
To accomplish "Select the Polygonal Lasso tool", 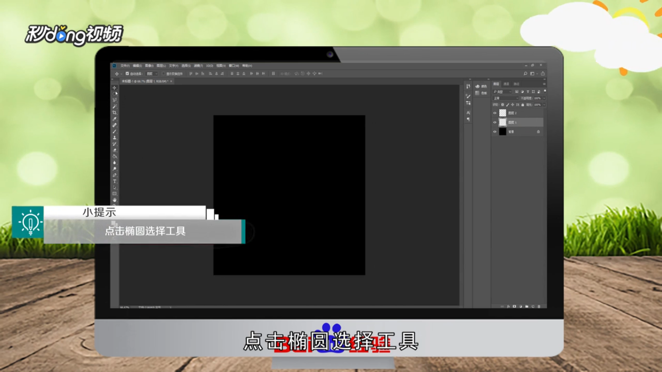I will click(x=114, y=100).
